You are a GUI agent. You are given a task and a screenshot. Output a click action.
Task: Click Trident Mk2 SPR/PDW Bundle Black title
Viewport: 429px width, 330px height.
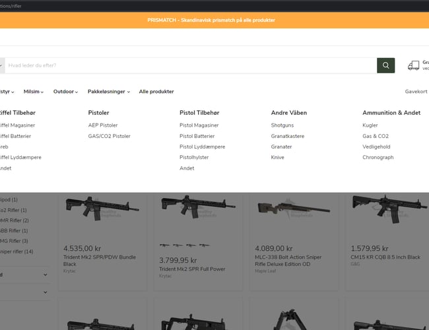pyautogui.click(x=100, y=261)
